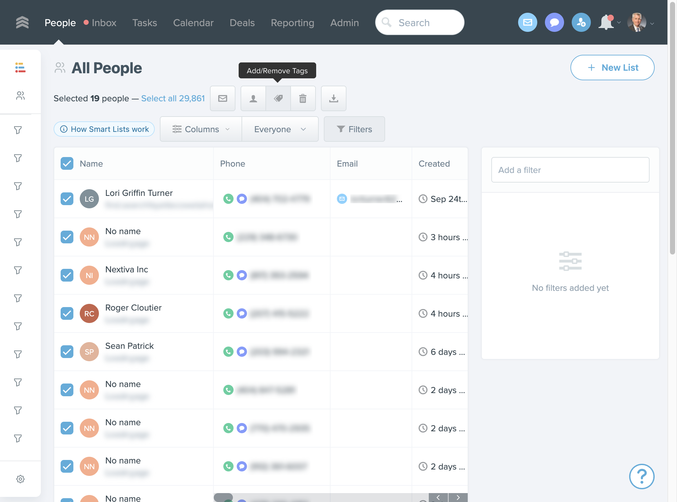The width and height of the screenshot is (677, 502).
Task: Open the chat bubble icon in header
Action: coord(554,22)
